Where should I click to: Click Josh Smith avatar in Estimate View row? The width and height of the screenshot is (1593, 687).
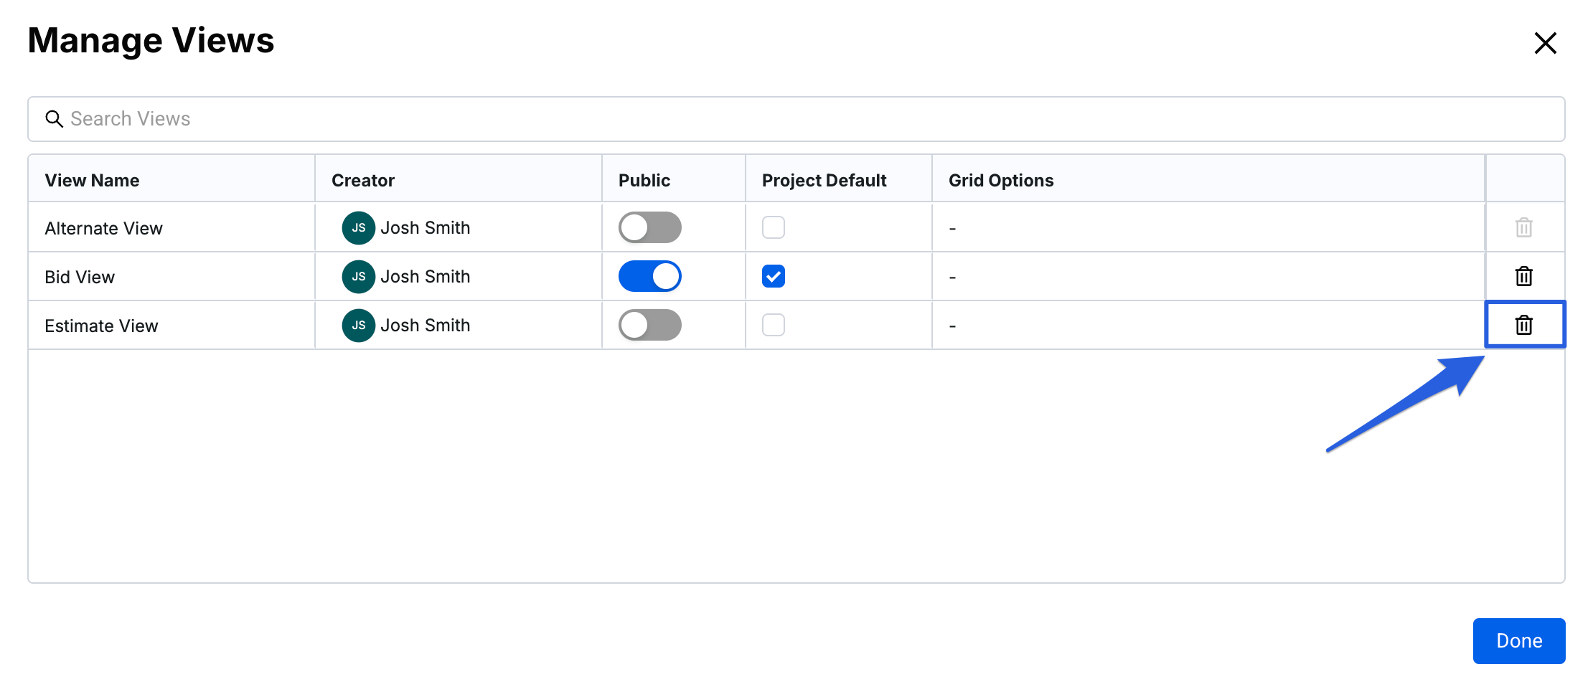(358, 325)
